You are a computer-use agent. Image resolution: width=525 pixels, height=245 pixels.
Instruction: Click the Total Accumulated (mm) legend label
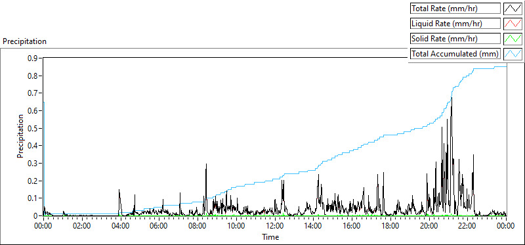(455, 54)
